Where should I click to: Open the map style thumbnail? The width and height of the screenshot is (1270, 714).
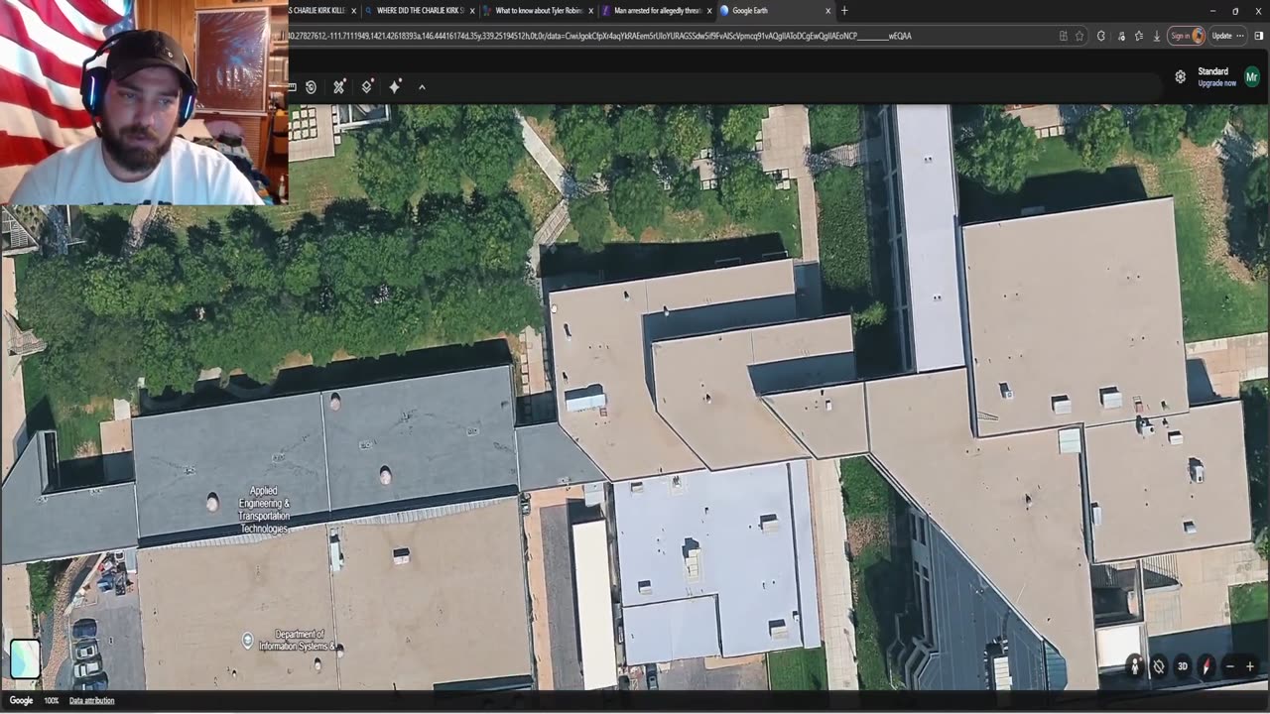tap(25, 658)
